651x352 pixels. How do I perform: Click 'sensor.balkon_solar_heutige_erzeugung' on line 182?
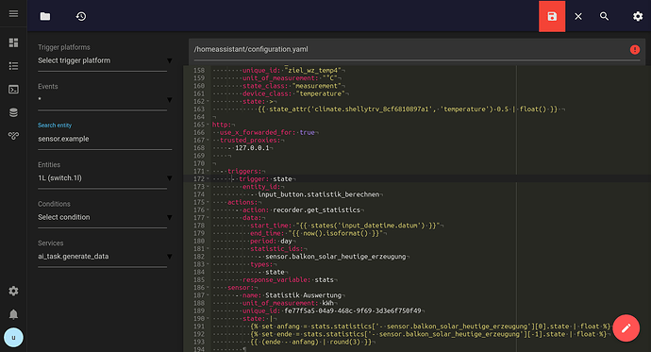(x=336, y=257)
